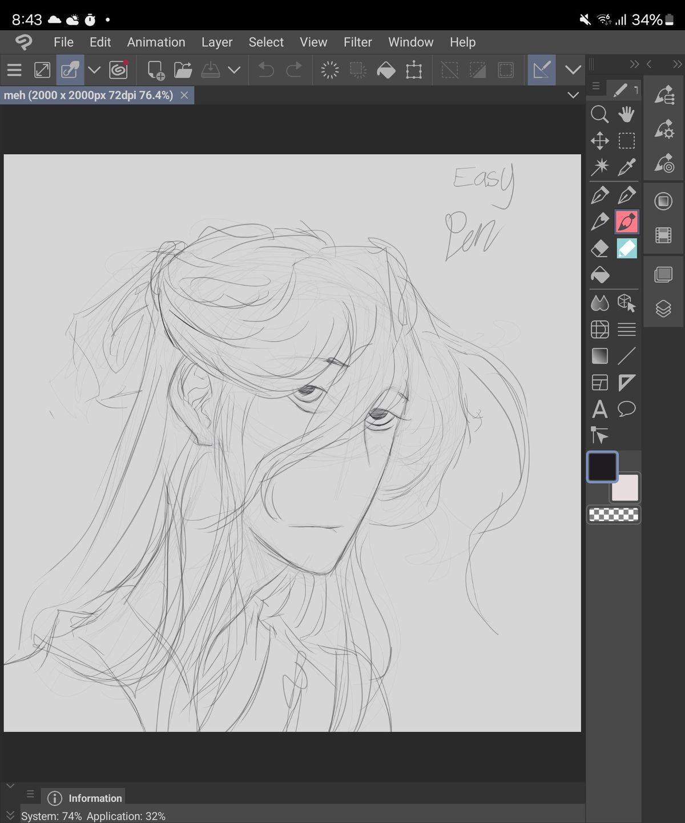Click double chevron beside system status
685x823 pixels.
tap(10, 816)
